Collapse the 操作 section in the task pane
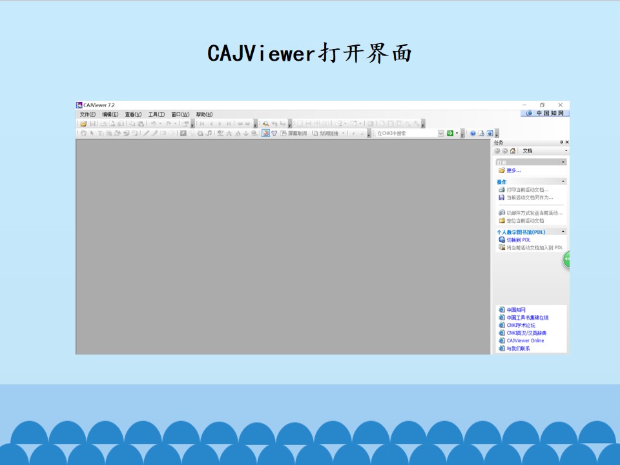This screenshot has height=465, width=620. tap(563, 181)
